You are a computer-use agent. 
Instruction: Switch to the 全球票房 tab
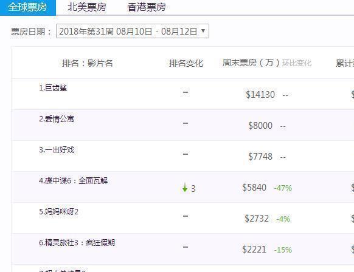pos(27,7)
